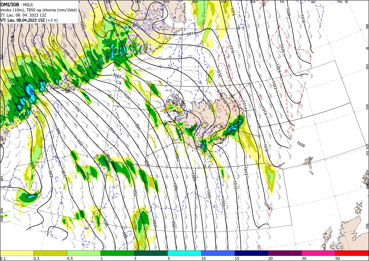Click the 1030 isobar label
The width and height of the screenshot is (369, 261).
pos(303,19)
